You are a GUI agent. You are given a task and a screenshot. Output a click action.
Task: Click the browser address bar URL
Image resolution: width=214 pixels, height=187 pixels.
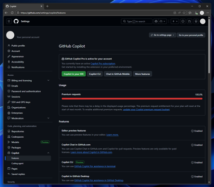click(x=43, y=13)
